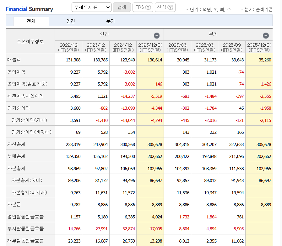This screenshot has width=282, height=246.
Task: Click the 자본총계(비지배) row label
Action: (29, 192)
